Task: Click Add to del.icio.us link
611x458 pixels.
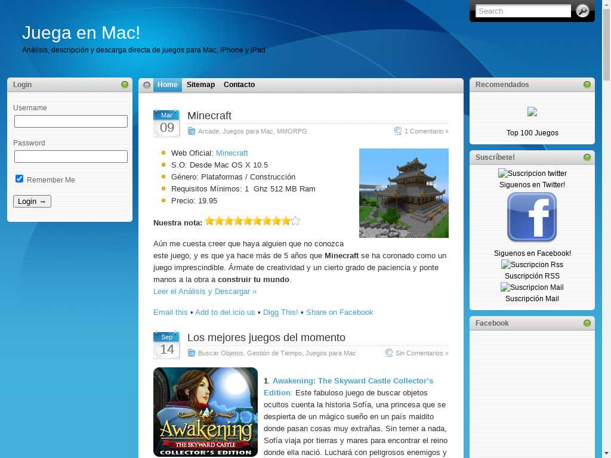Action: pyautogui.click(x=225, y=312)
